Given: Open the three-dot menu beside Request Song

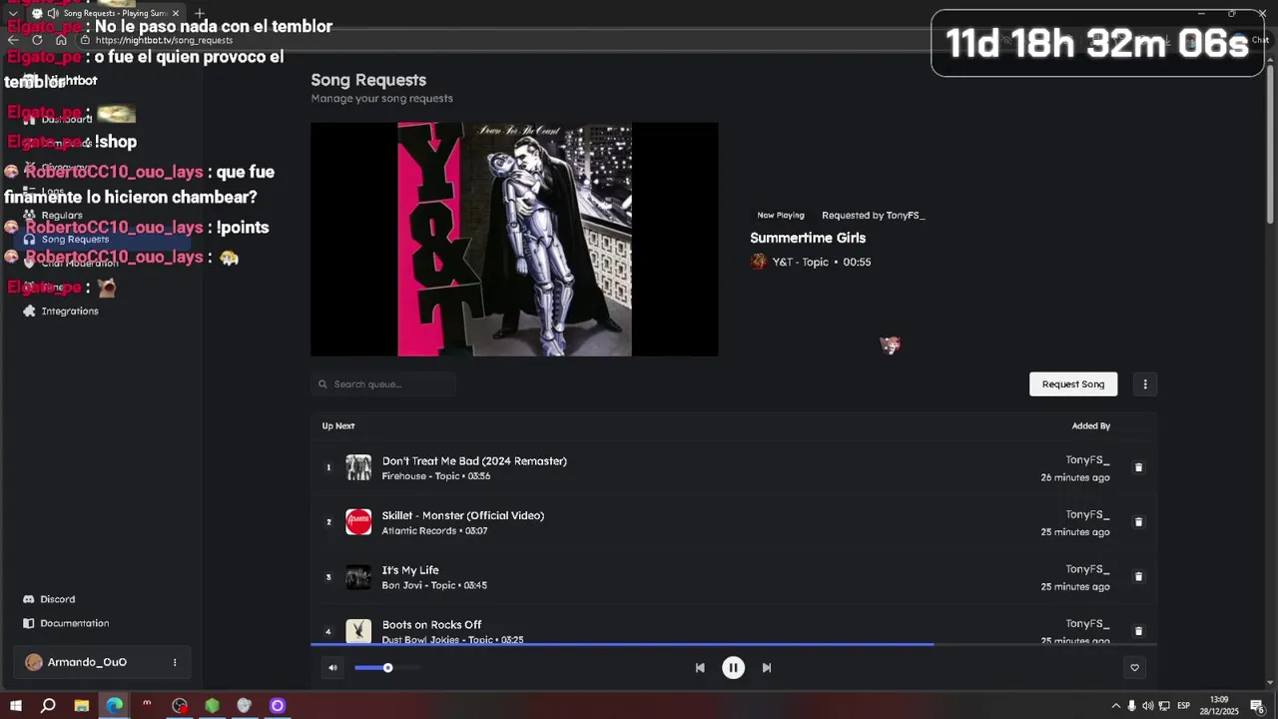Looking at the screenshot, I should [x=1145, y=384].
